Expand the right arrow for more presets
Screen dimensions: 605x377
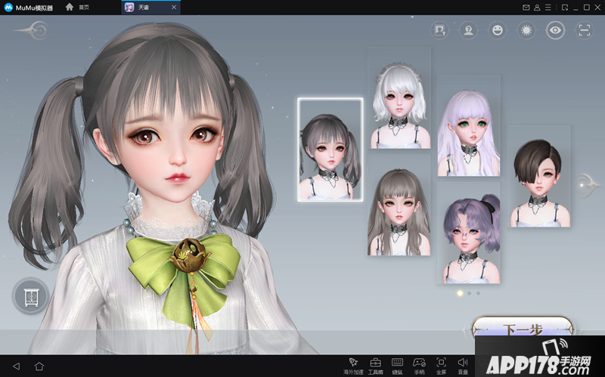pos(587,181)
